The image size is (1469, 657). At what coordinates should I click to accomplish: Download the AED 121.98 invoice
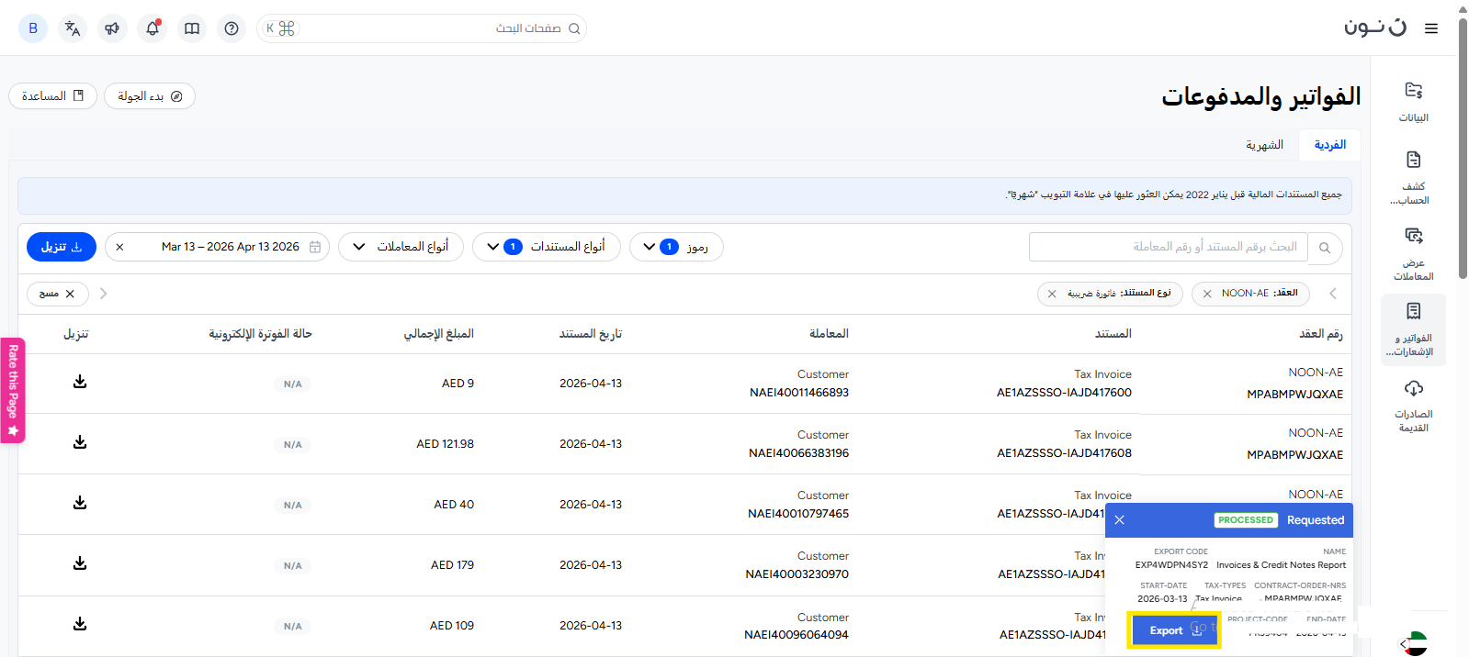point(80,442)
